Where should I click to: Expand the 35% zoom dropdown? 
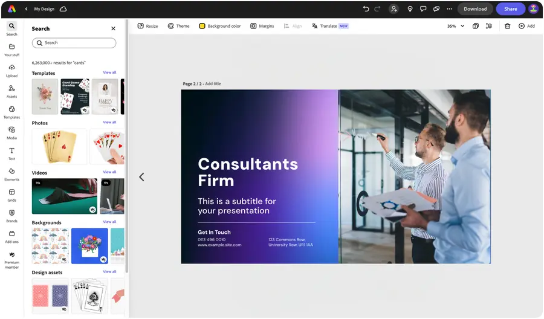(456, 26)
